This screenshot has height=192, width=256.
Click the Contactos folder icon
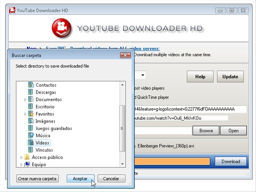point(31,85)
